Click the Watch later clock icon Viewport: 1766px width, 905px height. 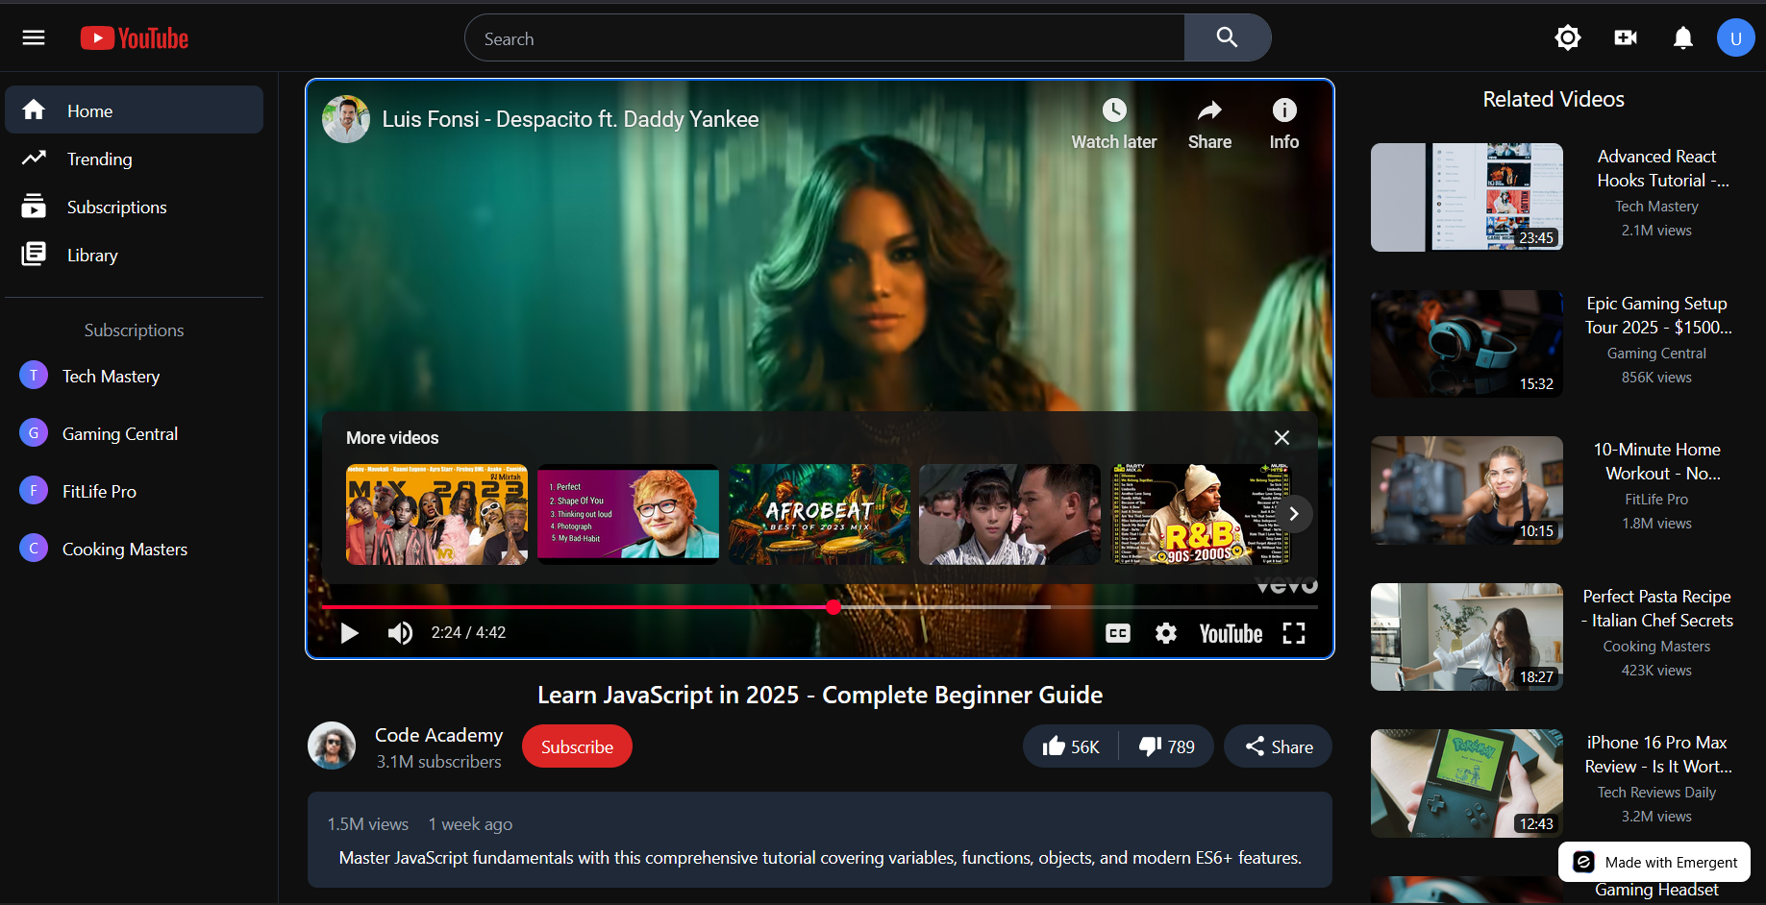(x=1114, y=110)
